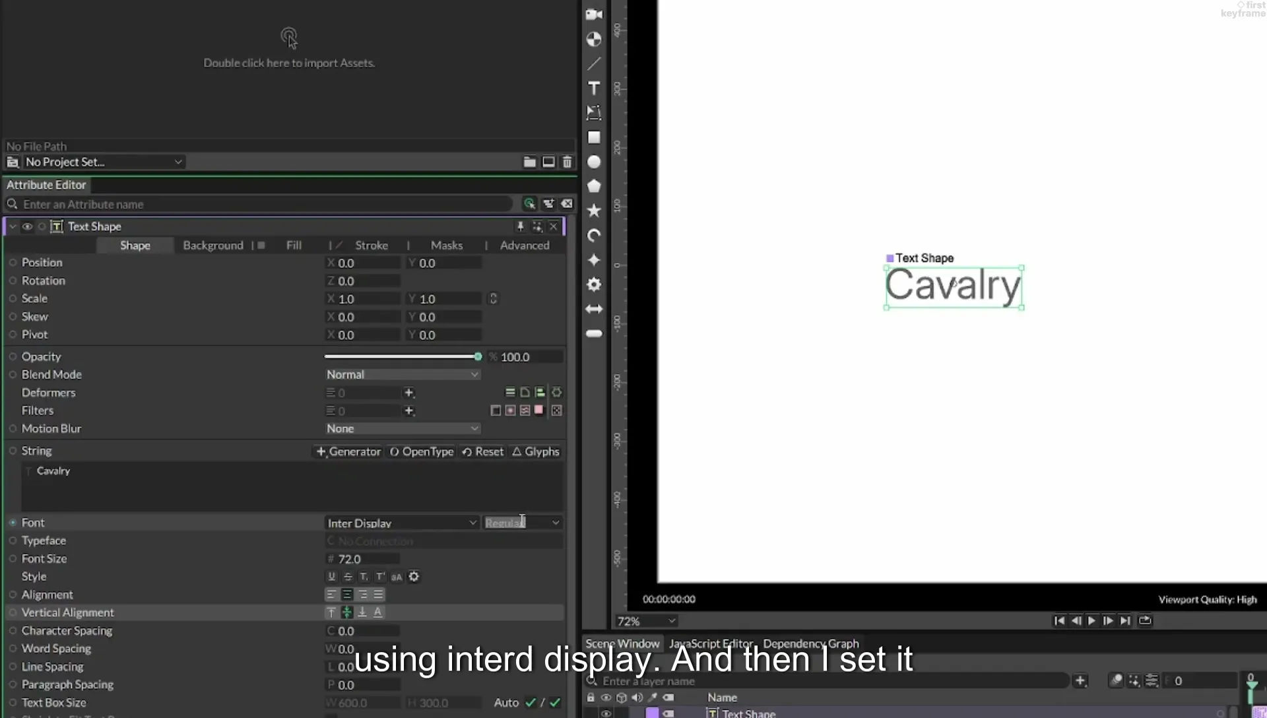Click the trash icon in assets panel
Screen dimensions: 1267x718
pyautogui.click(x=567, y=162)
